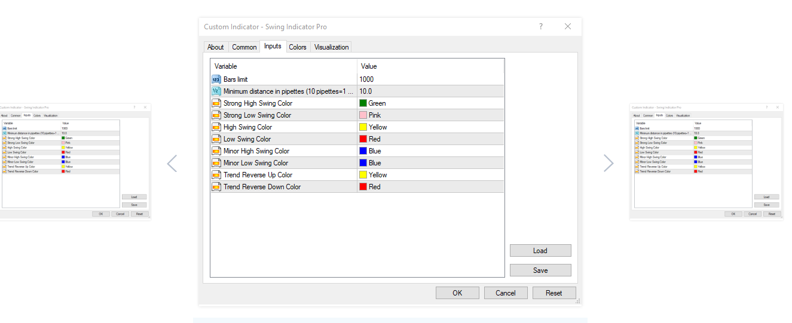Open the Visualization tab
This screenshot has height=323, width=792.
[331, 47]
